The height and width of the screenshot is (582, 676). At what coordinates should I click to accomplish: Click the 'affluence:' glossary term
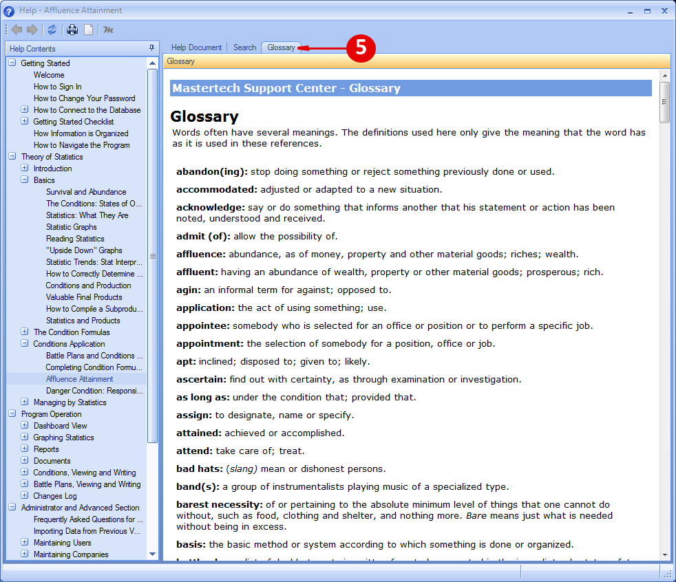(x=201, y=254)
